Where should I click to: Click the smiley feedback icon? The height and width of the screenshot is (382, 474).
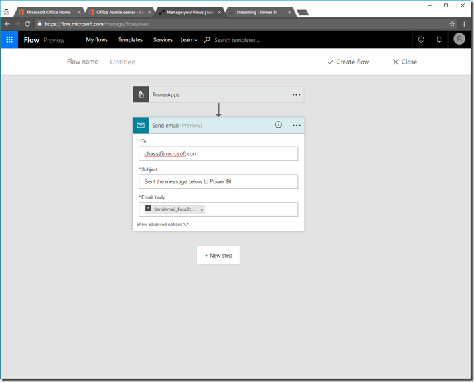pyautogui.click(x=421, y=39)
